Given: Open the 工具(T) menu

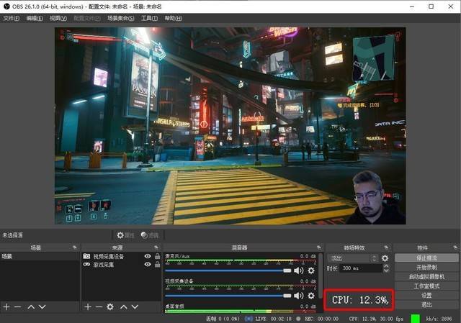Looking at the screenshot, I should (x=149, y=18).
